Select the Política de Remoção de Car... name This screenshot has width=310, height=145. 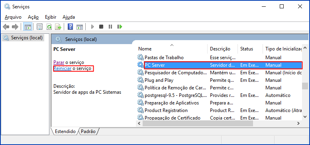click(175, 88)
